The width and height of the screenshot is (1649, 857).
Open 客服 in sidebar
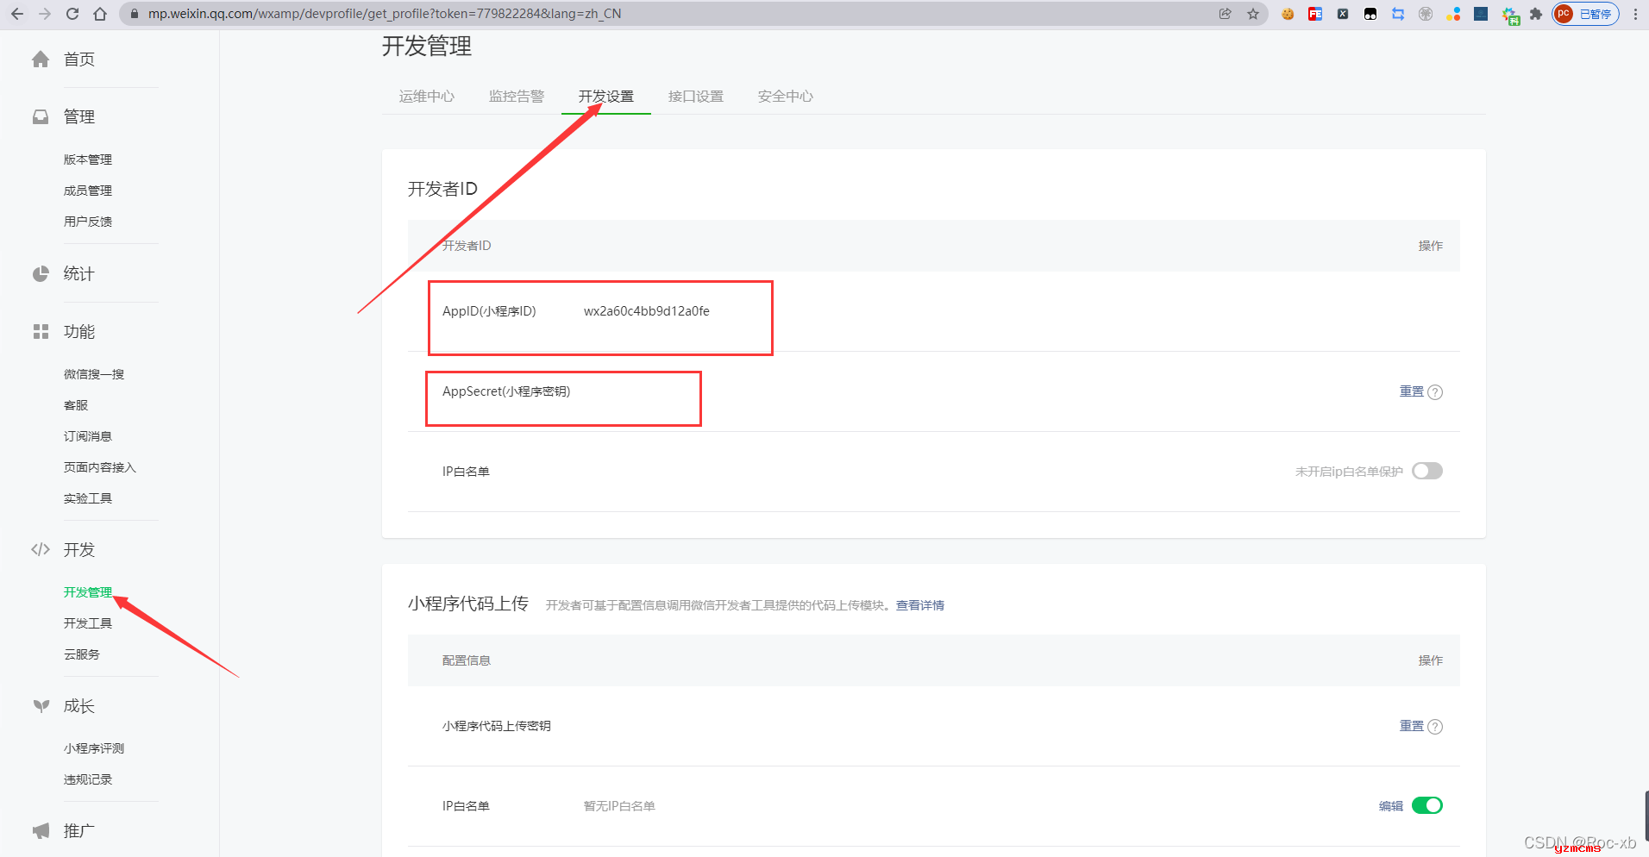[x=76, y=405]
